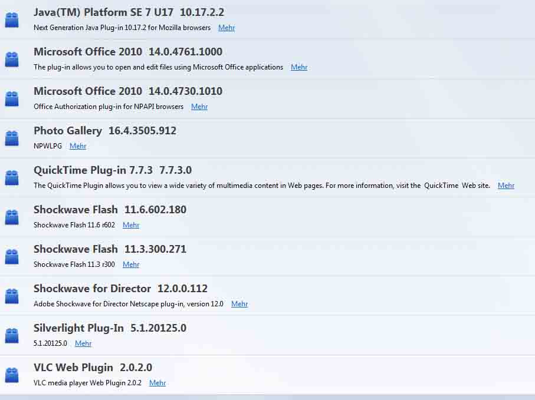Image resolution: width=535 pixels, height=400 pixels.
Task: Click 'The plug-in allows you to open' description
Action: 158,67
